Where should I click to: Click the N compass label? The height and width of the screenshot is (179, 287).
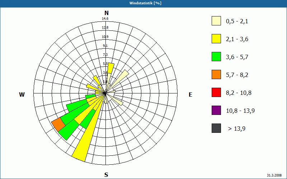(x=106, y=13)
